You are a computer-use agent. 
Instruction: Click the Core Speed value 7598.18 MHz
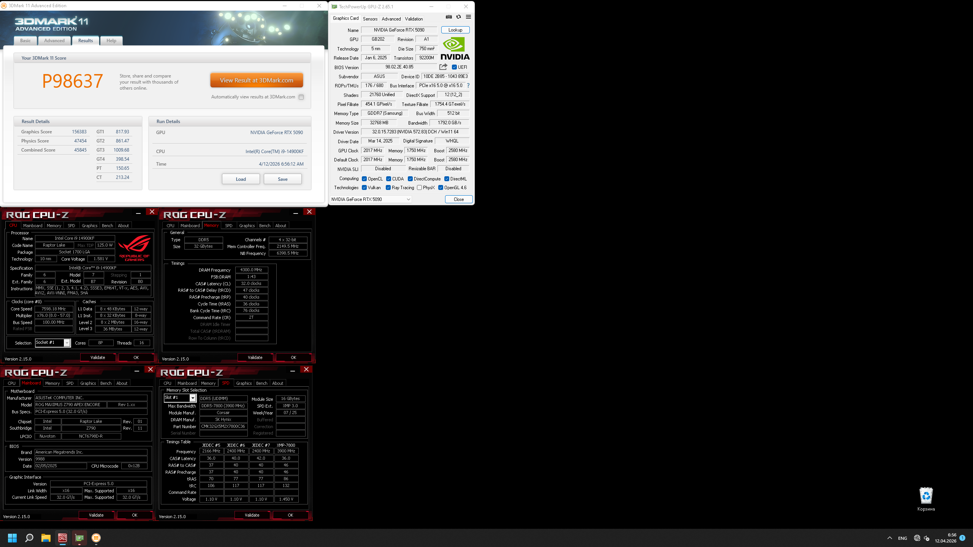coord(54,309)
